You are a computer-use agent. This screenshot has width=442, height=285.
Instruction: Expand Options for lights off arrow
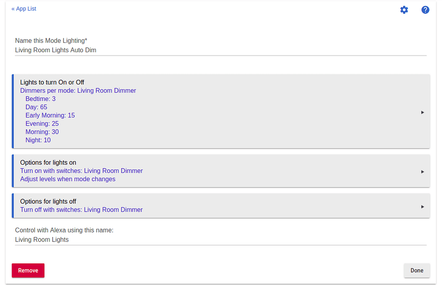(x=423, y=207)
